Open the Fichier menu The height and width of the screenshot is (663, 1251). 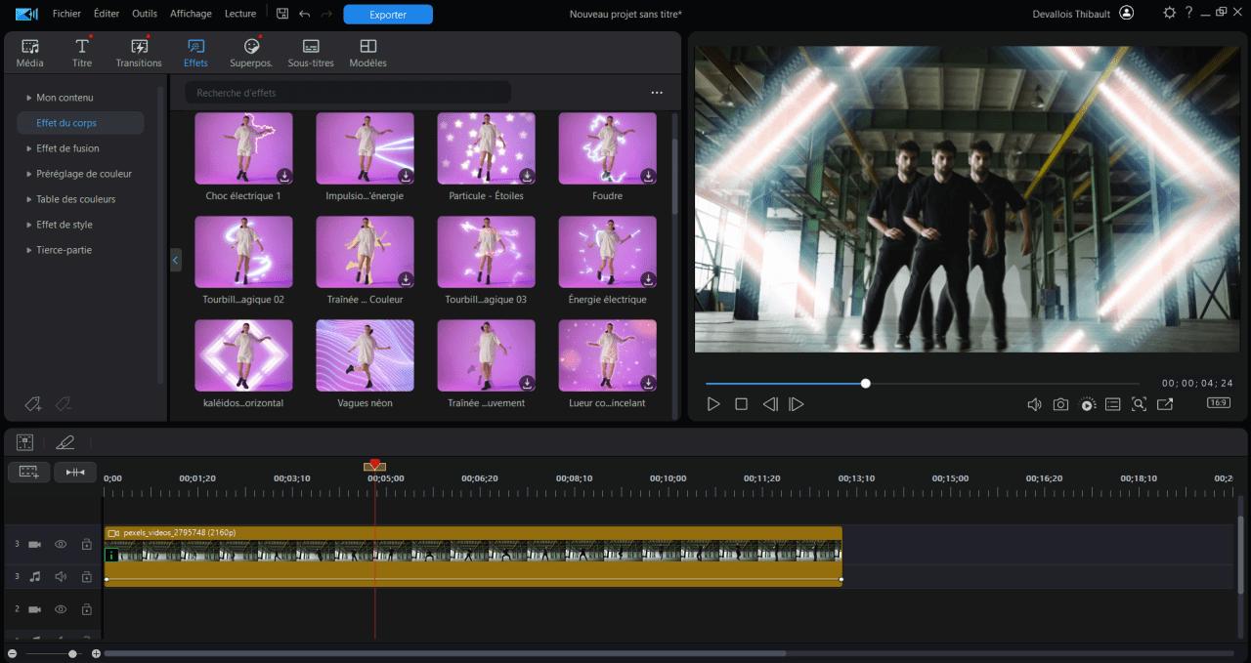tap(66, 13)
